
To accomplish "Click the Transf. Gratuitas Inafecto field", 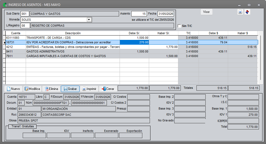I will pos(83,135).
